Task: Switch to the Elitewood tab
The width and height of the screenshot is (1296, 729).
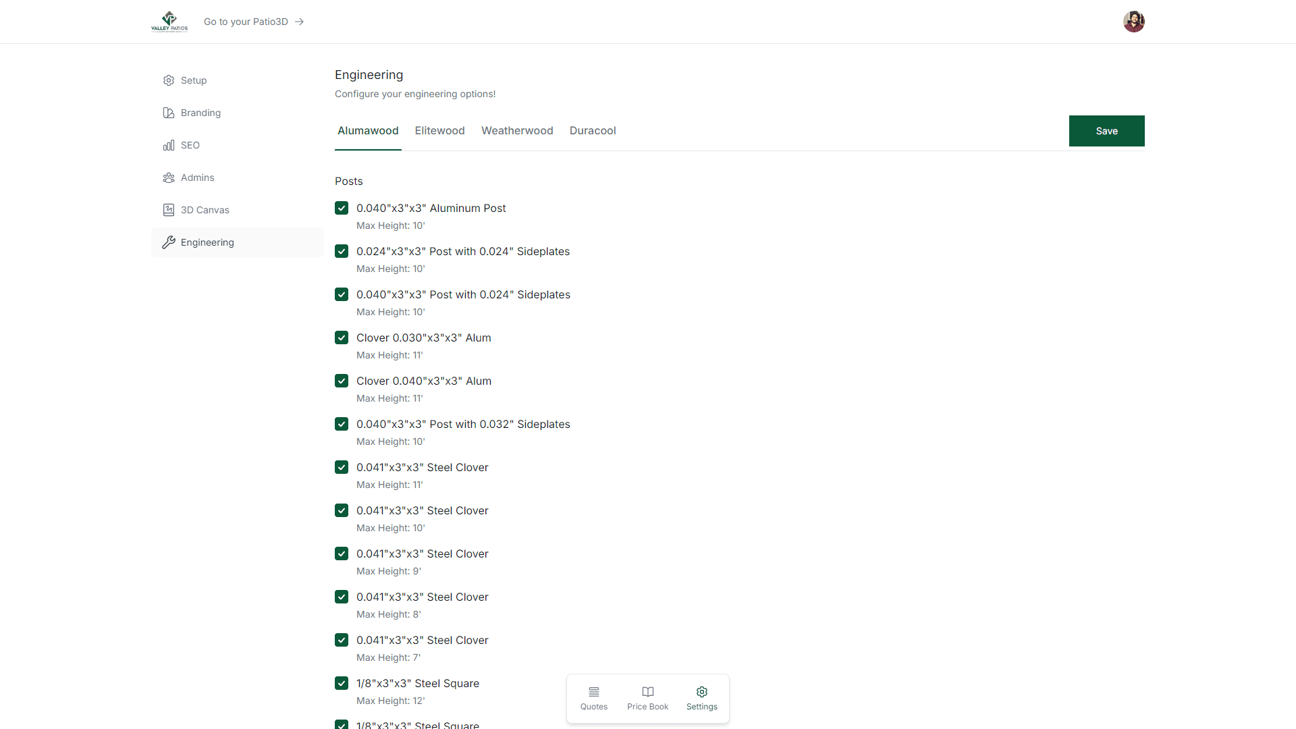Action: pos(439,130)
